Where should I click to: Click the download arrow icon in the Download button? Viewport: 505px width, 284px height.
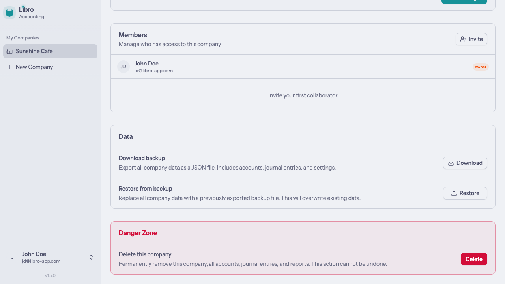(451, 163)
